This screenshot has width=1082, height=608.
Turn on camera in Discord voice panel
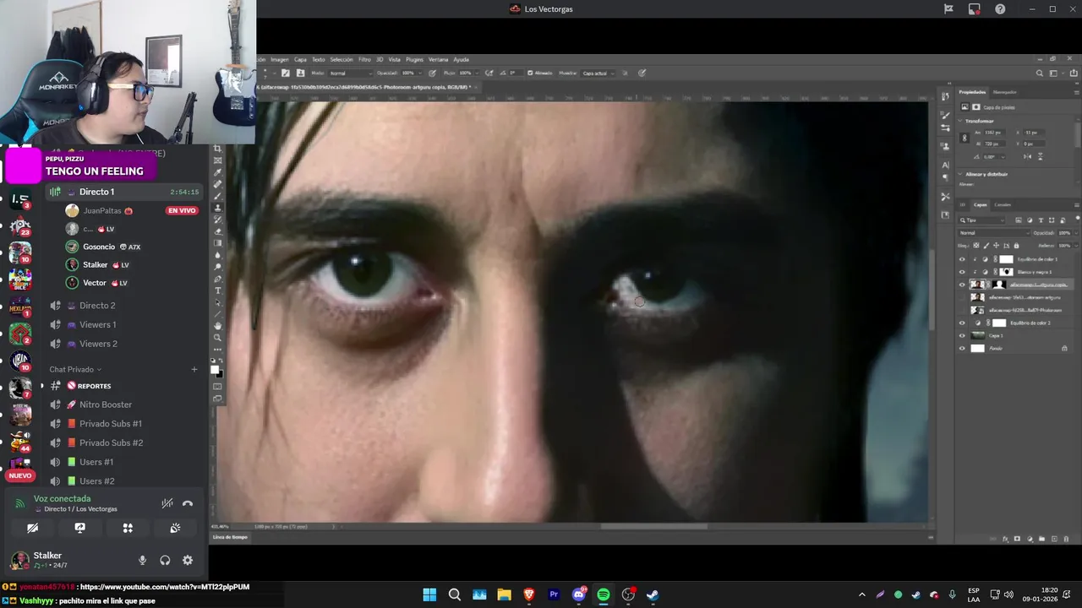tap(32, 528)
